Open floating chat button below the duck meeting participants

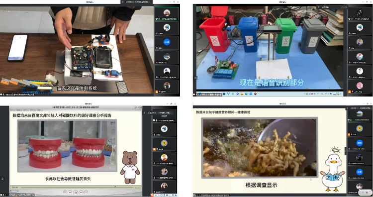click(x=365, y=192)
